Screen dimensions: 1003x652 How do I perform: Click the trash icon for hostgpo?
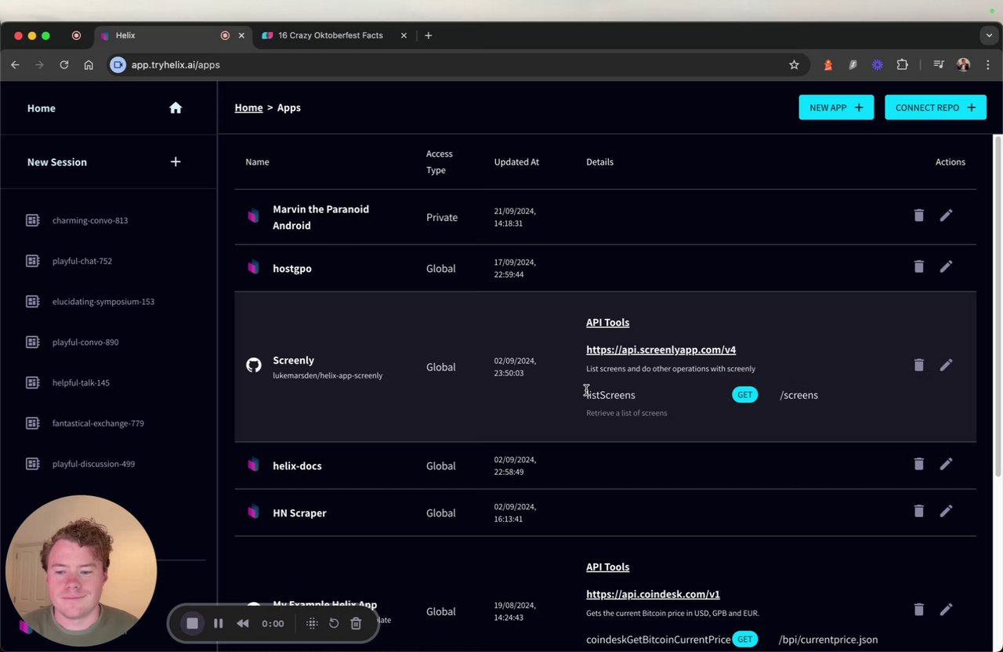click(918, 266)
